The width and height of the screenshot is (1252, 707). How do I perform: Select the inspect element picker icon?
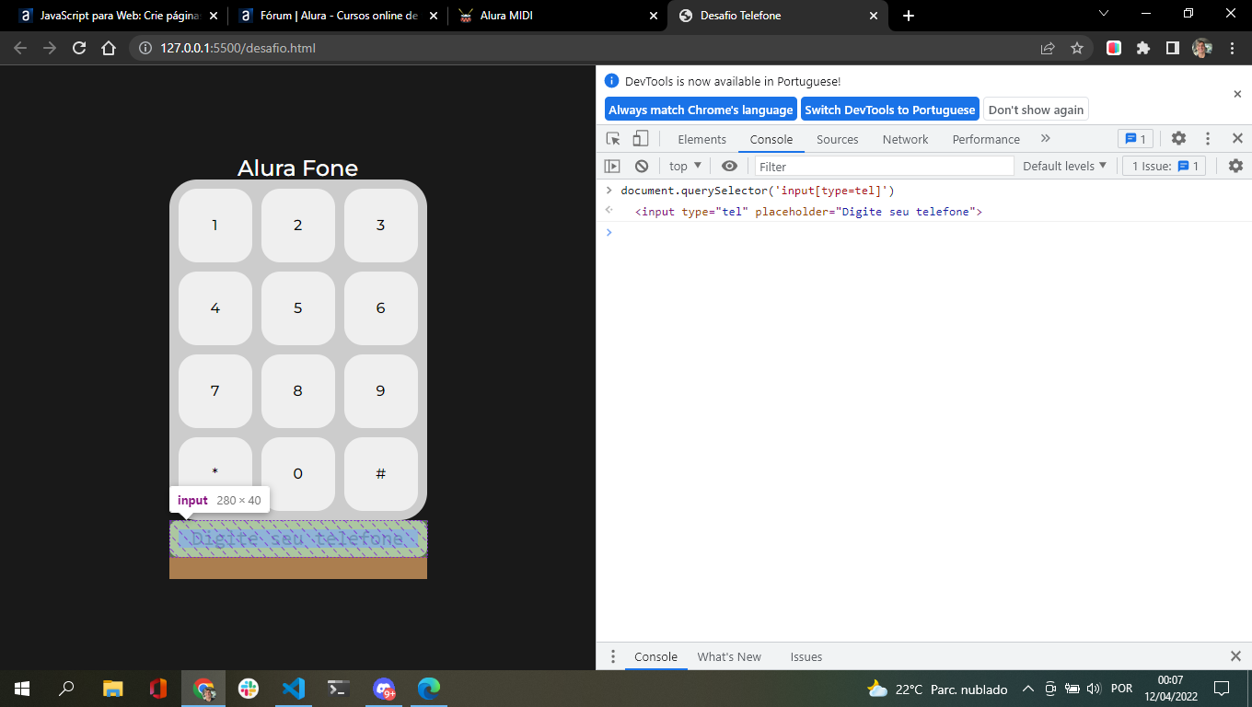(x=613, y=139)
